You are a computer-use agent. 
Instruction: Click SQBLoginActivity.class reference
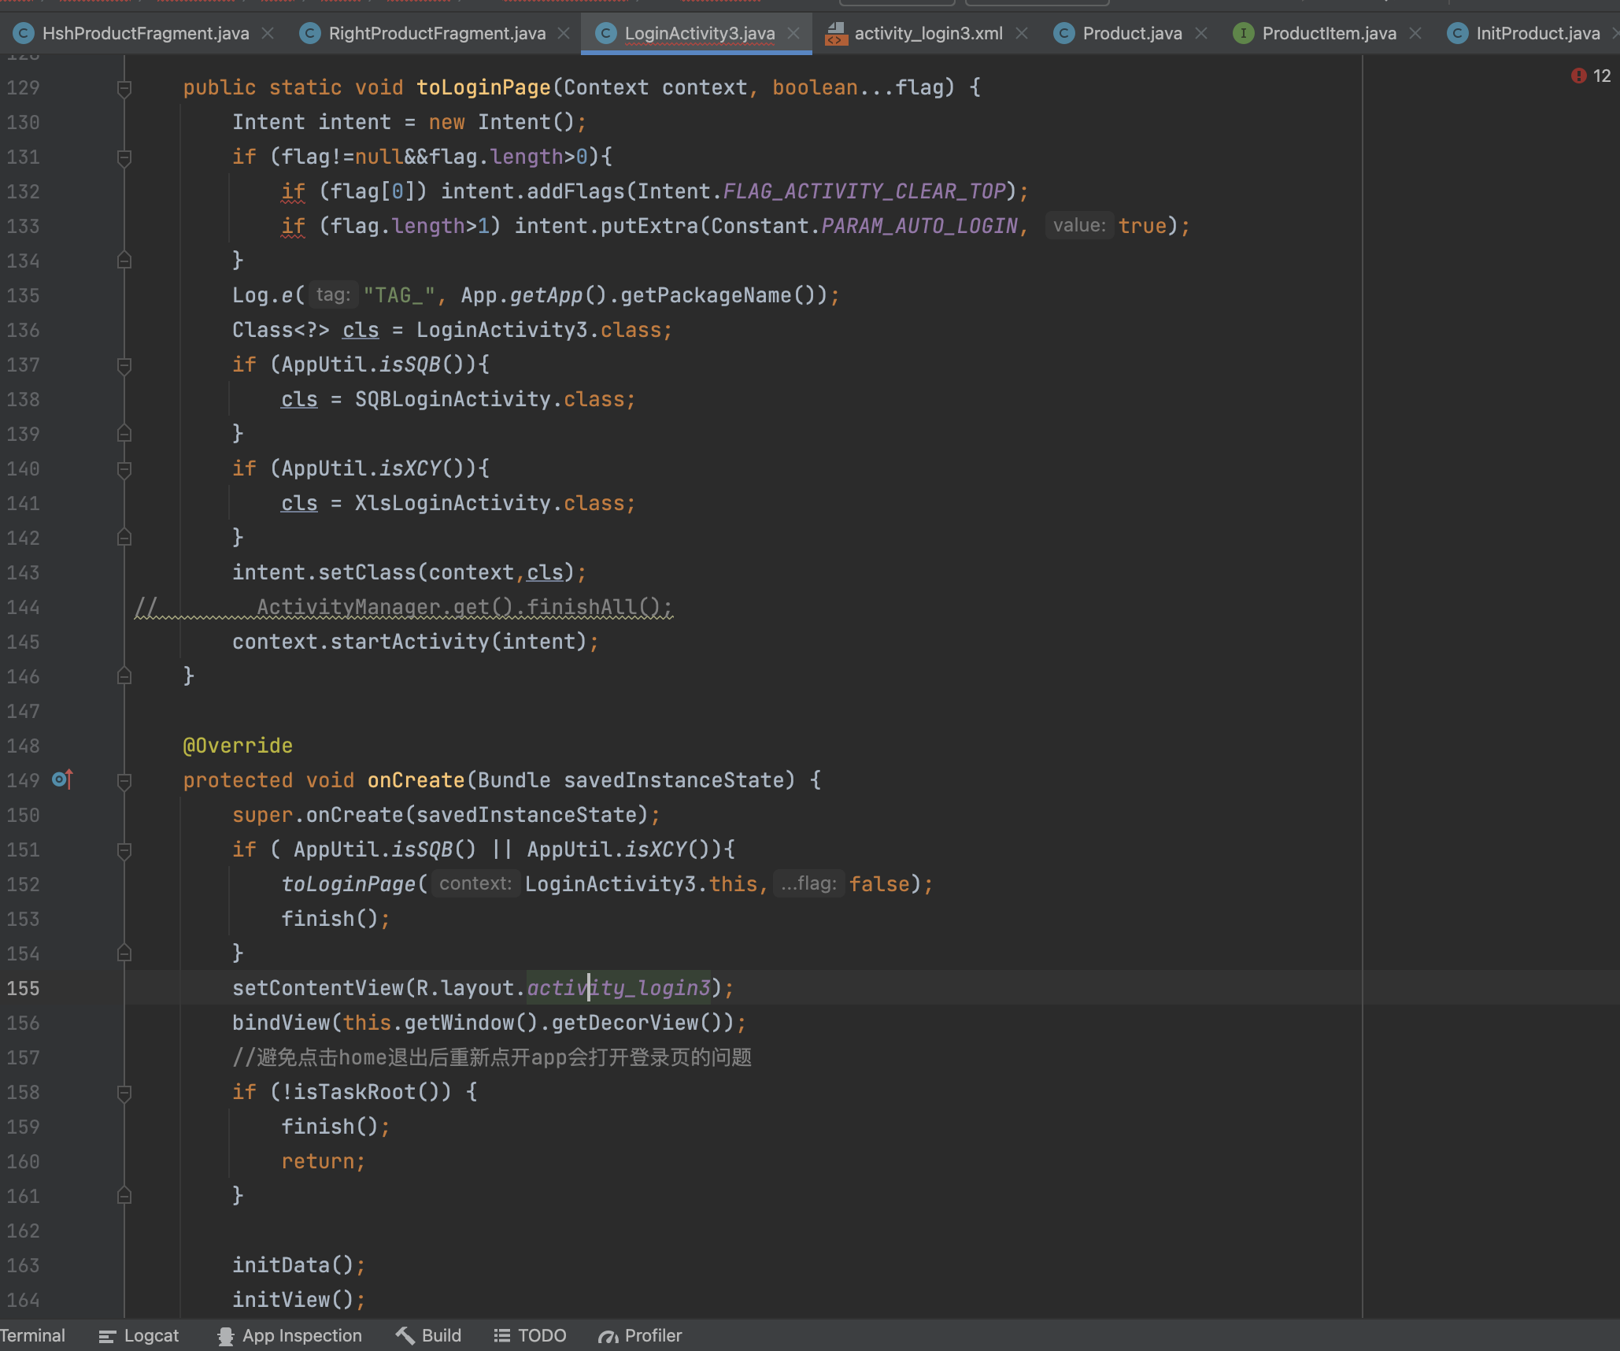pos(490,399)
